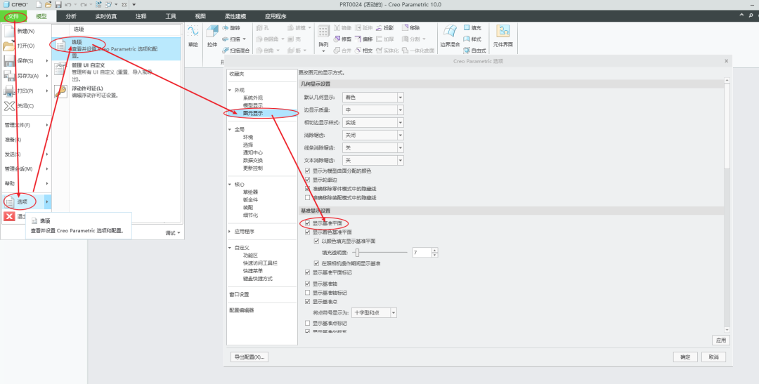Screen dimensions: 759x384
Task: Open 文本消除锯齿 dropdown
Action: pyautogui.click(x=372, y=160)
